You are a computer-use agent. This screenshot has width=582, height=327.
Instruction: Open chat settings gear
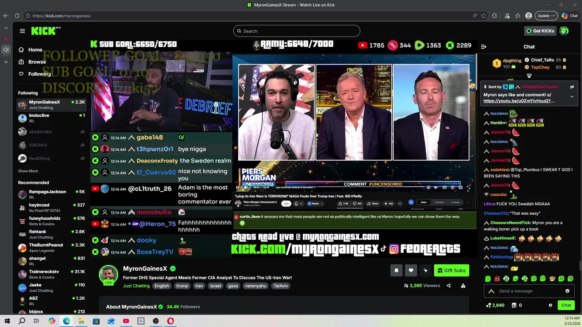point(550,305)
